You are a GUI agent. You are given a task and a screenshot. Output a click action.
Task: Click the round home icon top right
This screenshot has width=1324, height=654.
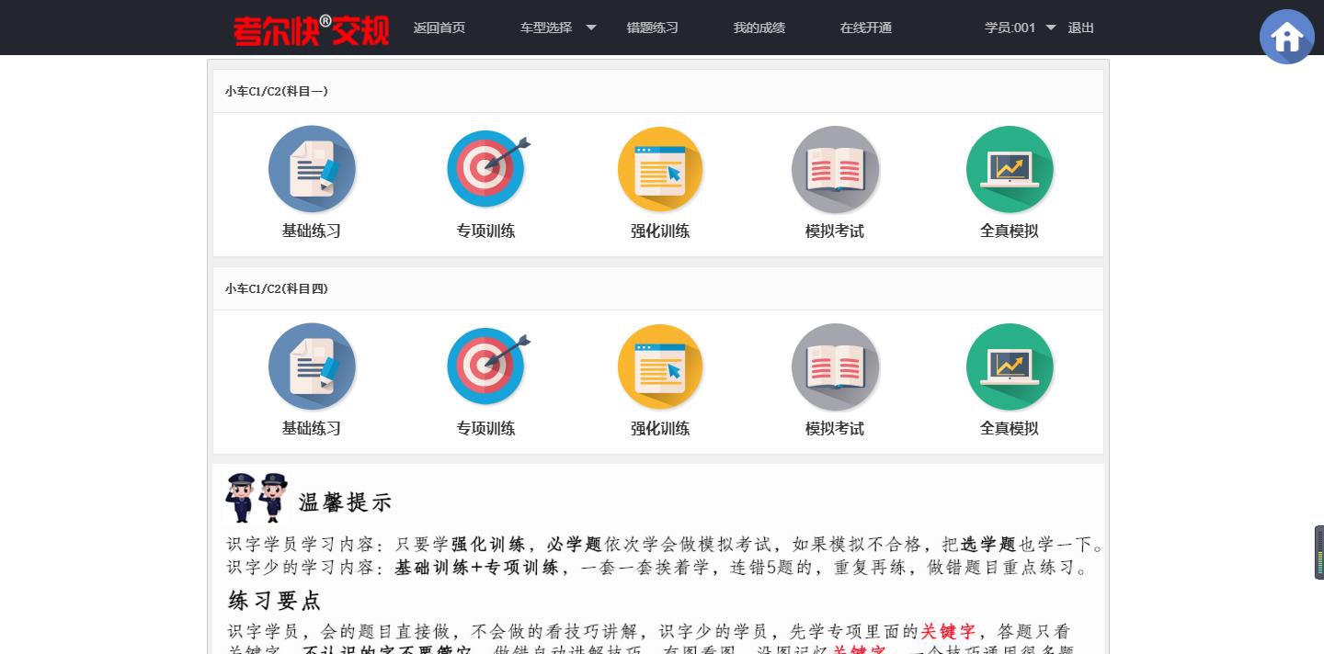[1287, 37]
